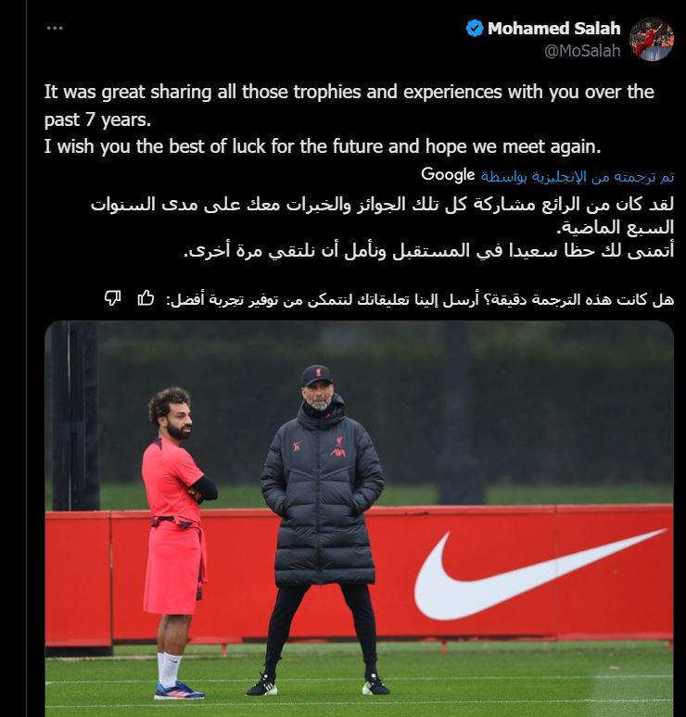686x717 pixels.
Task: Click the white Nike swoosh in photo
Action: pos(540,574)
